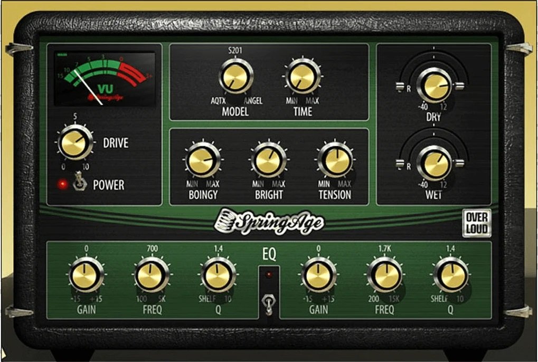
Task: Click the MAX label under BOINGY knob
Action: point(212,184)
